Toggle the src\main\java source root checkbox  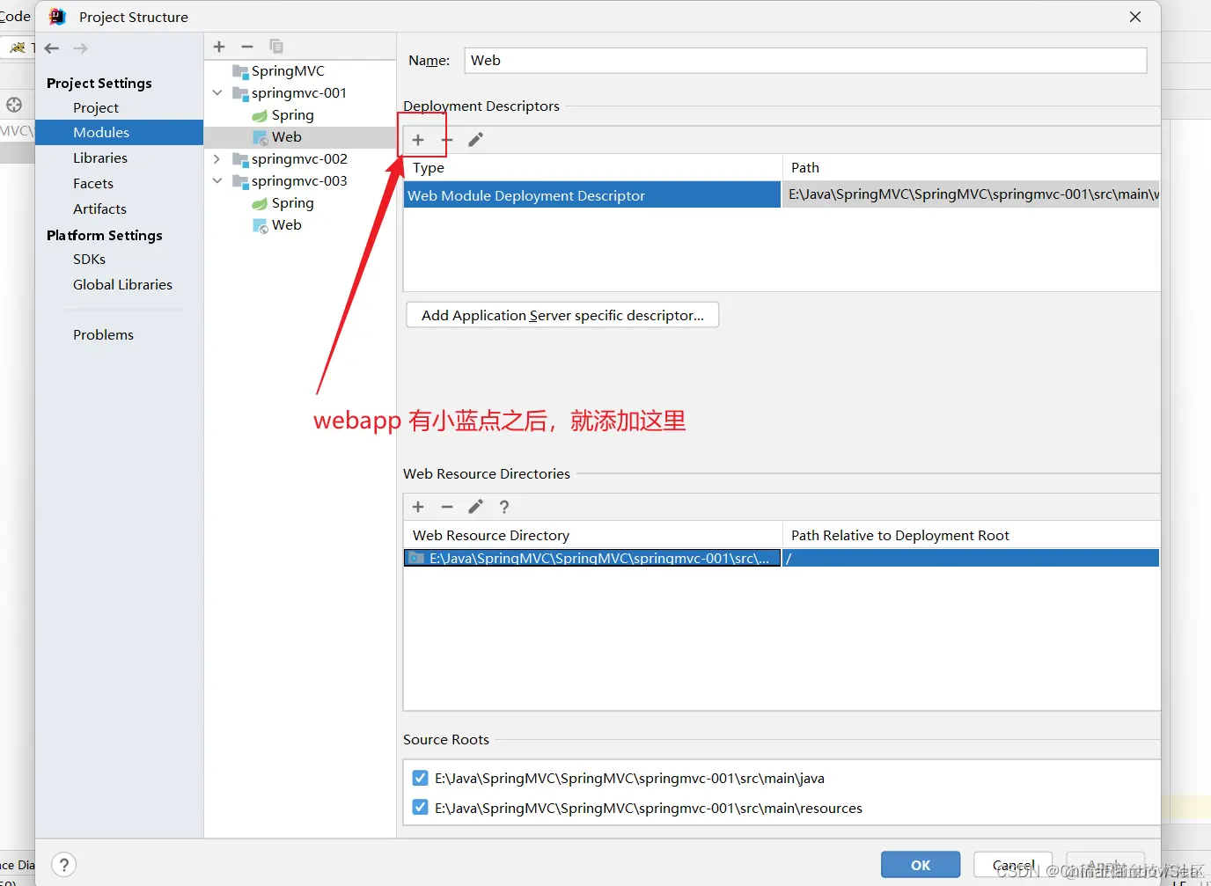point(421,778)
